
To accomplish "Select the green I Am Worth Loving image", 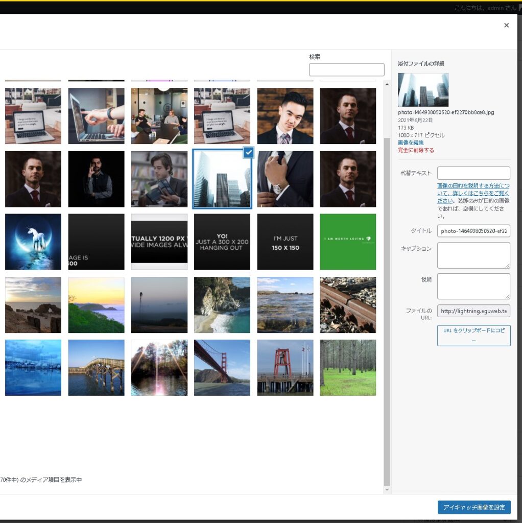I will tap(348, 242).
